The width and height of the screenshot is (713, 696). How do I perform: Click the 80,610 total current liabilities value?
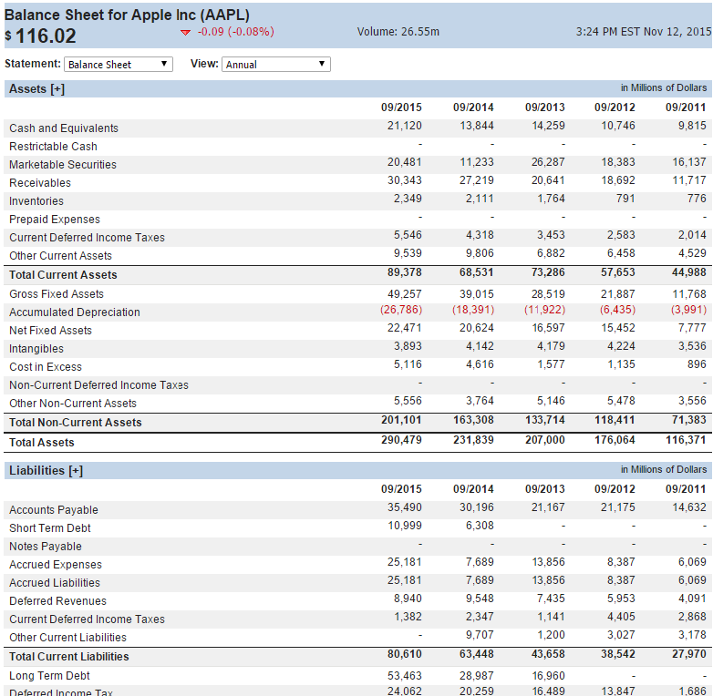405,654
